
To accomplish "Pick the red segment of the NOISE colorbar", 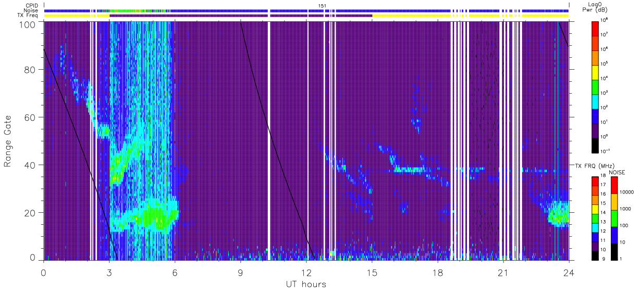I will (614, 185).
